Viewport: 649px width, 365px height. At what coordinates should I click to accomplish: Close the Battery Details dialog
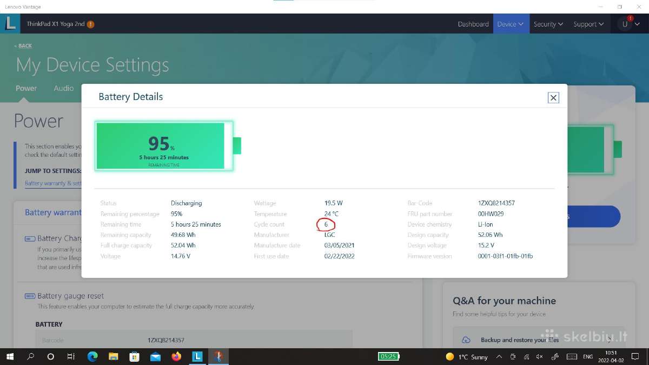tap(553, 97)
